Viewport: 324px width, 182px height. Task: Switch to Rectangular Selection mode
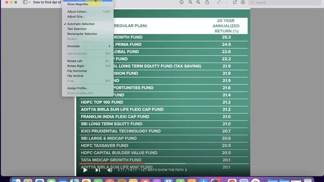click(x=88, y=34)
